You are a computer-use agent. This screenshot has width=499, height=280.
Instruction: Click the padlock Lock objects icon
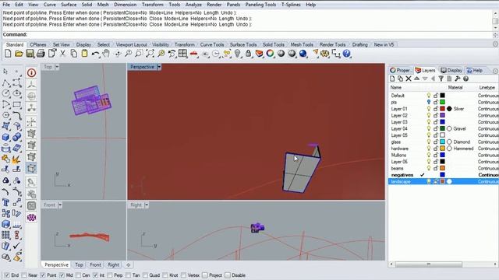pyautogui.click(x=248, y=54)
